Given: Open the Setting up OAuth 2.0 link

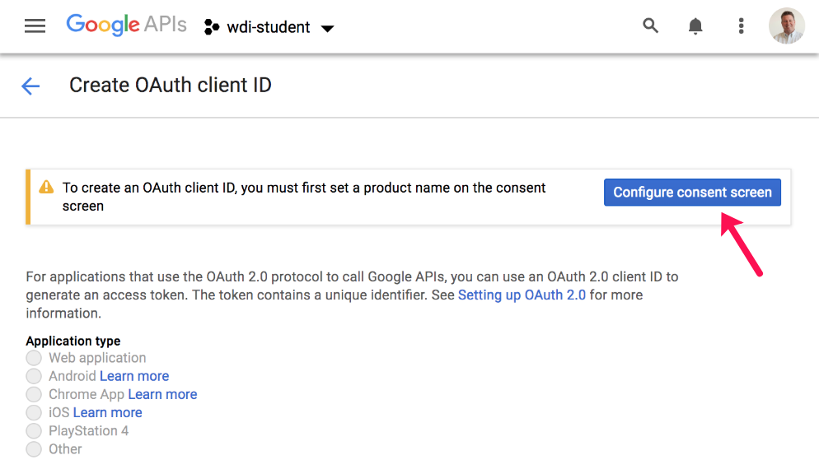Looking at the screenshot, I should [x=522, y=295].
